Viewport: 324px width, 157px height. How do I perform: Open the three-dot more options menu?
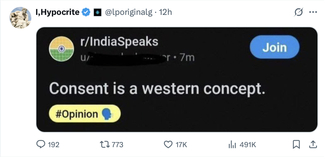tap(312, 12)
